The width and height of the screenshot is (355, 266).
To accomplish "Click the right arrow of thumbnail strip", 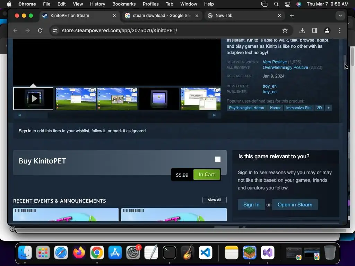I will 214,115.
